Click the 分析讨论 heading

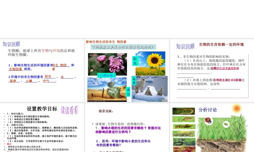[x=208, y=110]
